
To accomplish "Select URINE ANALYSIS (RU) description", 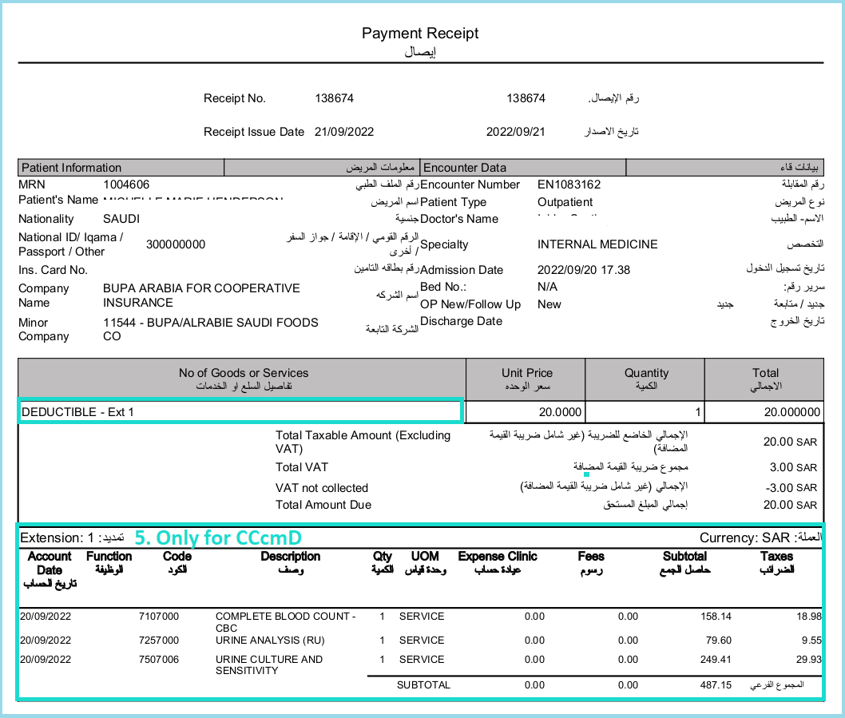I will click(x=270, y=640).
